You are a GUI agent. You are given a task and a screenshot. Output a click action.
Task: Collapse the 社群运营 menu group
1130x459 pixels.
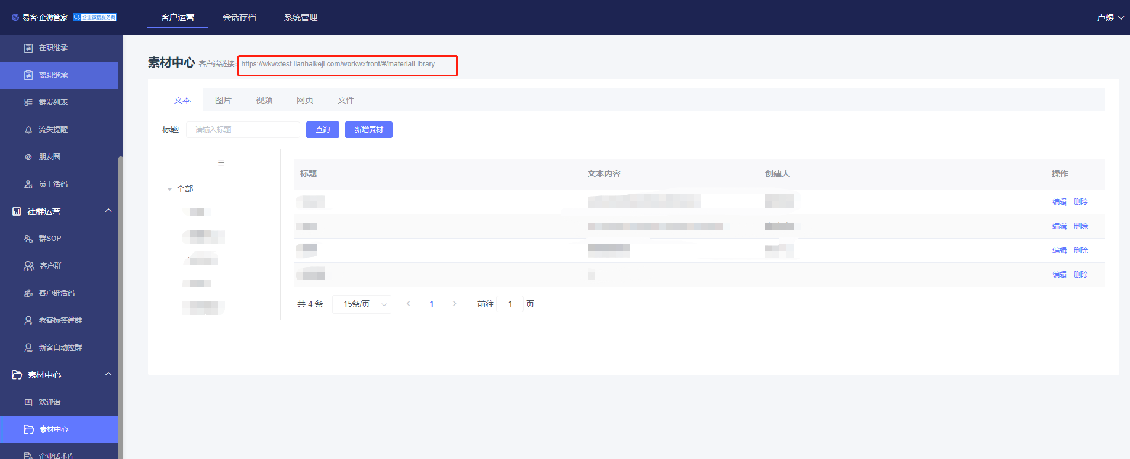tap(108, 211)
